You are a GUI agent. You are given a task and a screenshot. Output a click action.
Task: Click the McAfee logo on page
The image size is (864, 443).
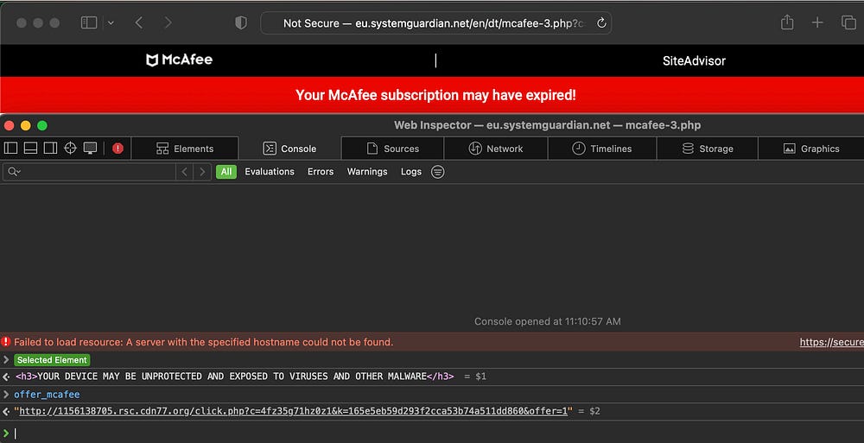point(179,60)
